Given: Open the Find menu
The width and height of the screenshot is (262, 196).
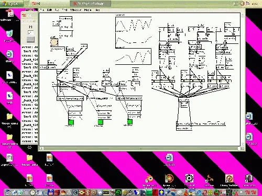Looking at the screenshot, I should tap(65, 10).
